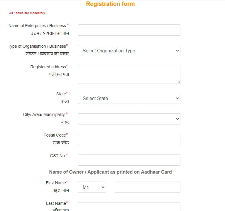Click the Postal Code input field
225x211 pixels.
(129, 139)
